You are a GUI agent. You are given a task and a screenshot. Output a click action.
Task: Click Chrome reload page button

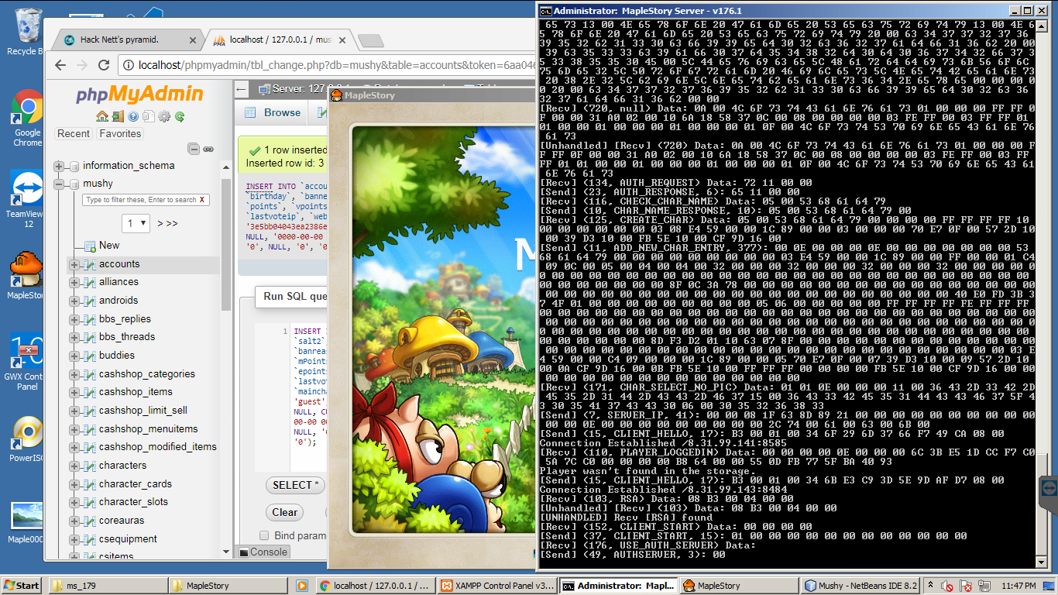coord(104,65)
